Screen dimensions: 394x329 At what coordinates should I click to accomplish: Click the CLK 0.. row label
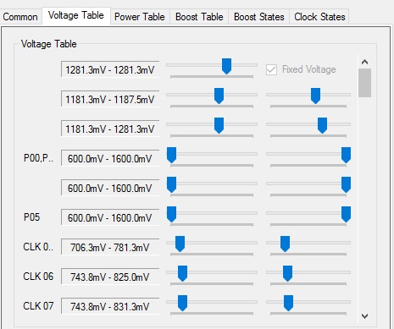38,247
